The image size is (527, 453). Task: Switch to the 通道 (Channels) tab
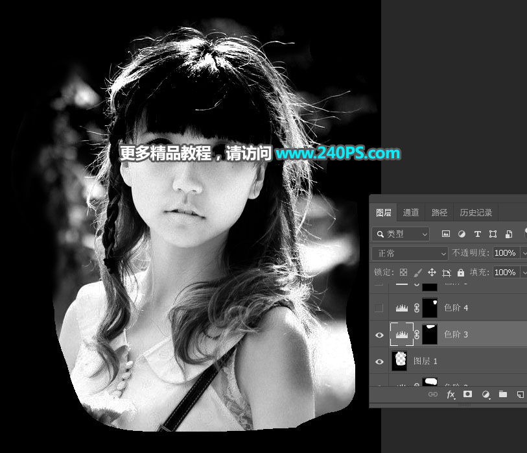411,212
